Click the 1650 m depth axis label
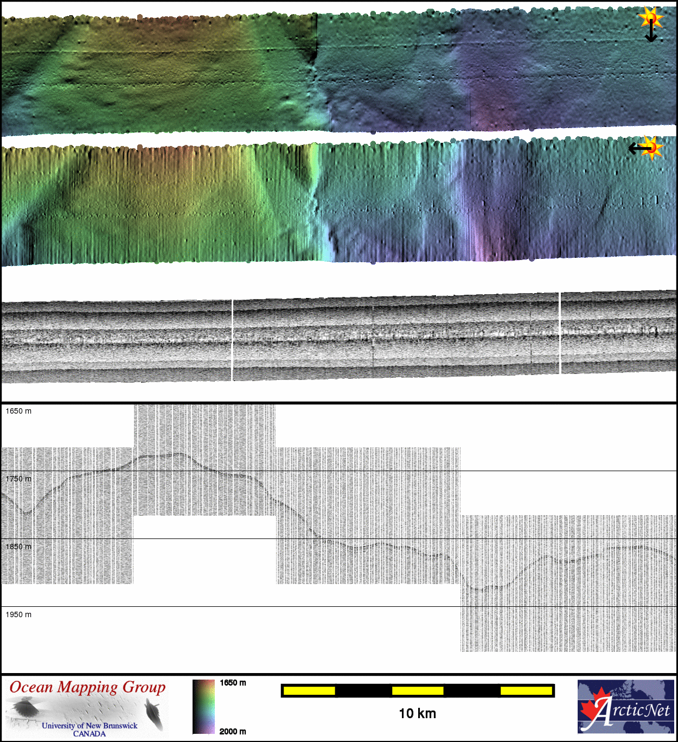 (18, 411)
